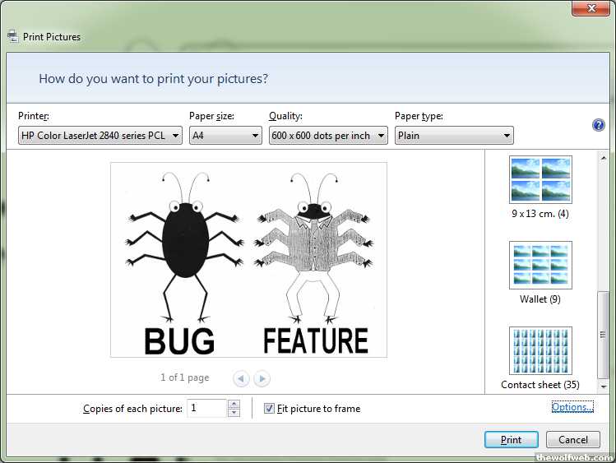This screenshot has width=616, height=463.
Task: Open the Options... link
Action: [x=572, y=407]
